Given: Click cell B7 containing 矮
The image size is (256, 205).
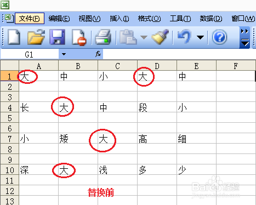Looking at the screenshot, I should coord(78,139).
